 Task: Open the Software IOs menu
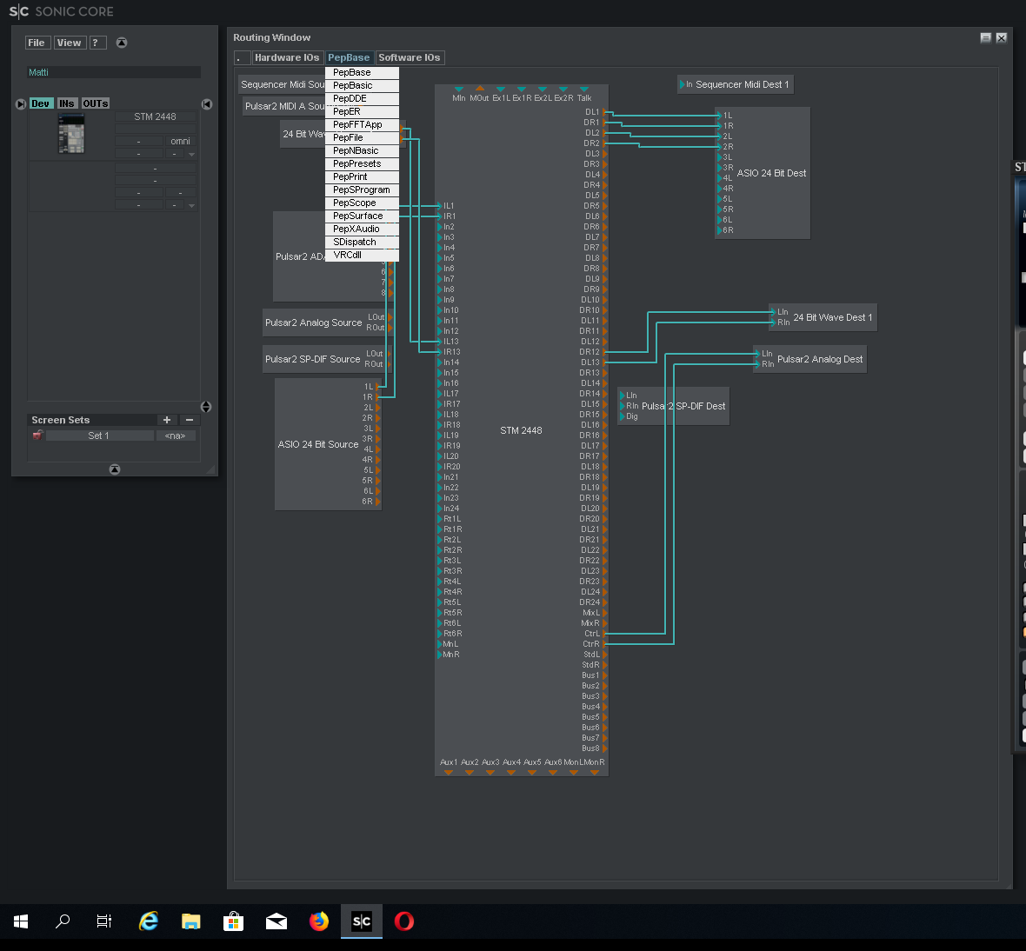tap(410, 57)
